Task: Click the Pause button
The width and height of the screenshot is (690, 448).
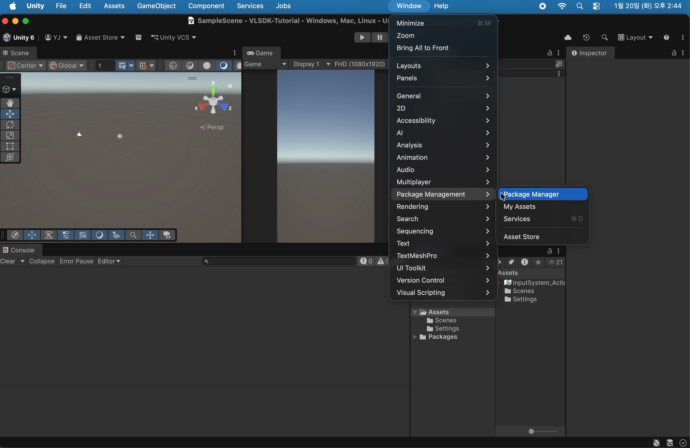Action: [x=379, y=38]
